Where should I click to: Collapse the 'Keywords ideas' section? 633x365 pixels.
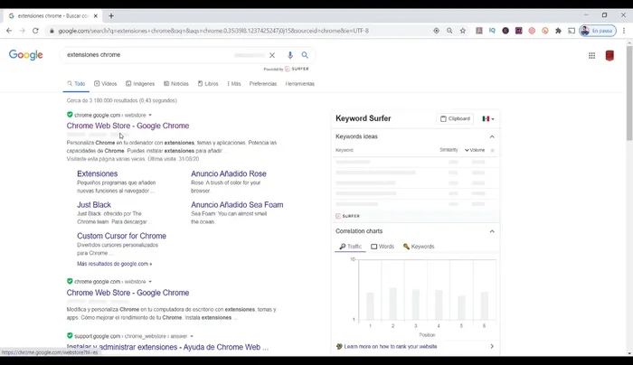tap(492, 136)
